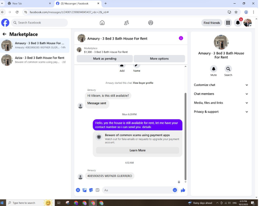The image size is (261, 206).
Task: Open the Rainy days ahead weather widget
Action: point(200,203)
